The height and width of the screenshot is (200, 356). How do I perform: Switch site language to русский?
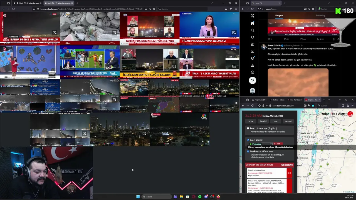point(288,121)
